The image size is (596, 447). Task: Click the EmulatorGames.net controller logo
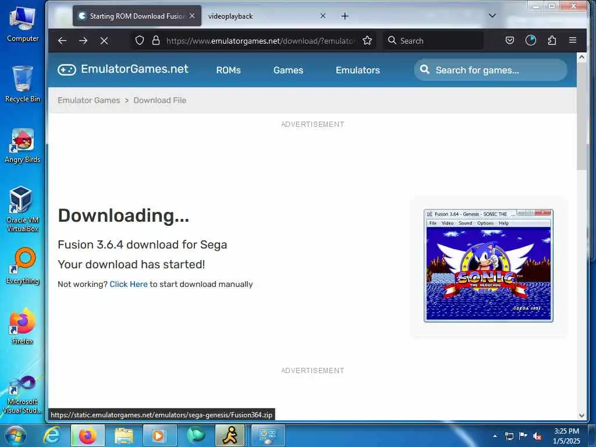point(67,70)
